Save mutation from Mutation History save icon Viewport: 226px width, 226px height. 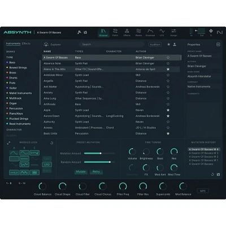[x=218, y=175]
